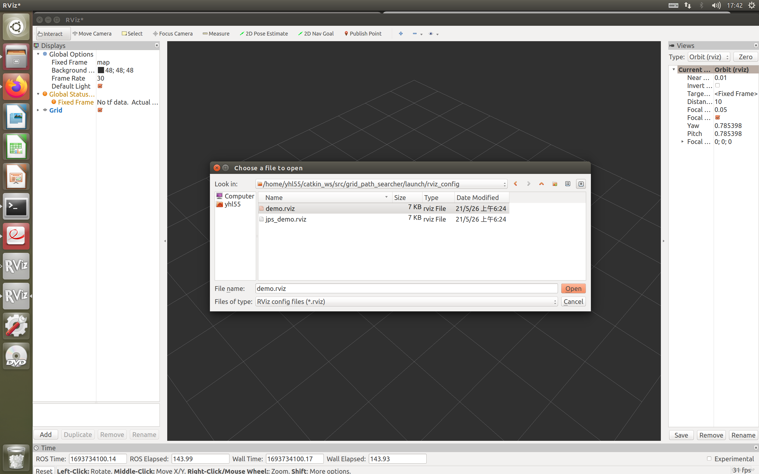759x474 pixels.
Task: Switch file dialog to detail view
Action: (581, 184)
